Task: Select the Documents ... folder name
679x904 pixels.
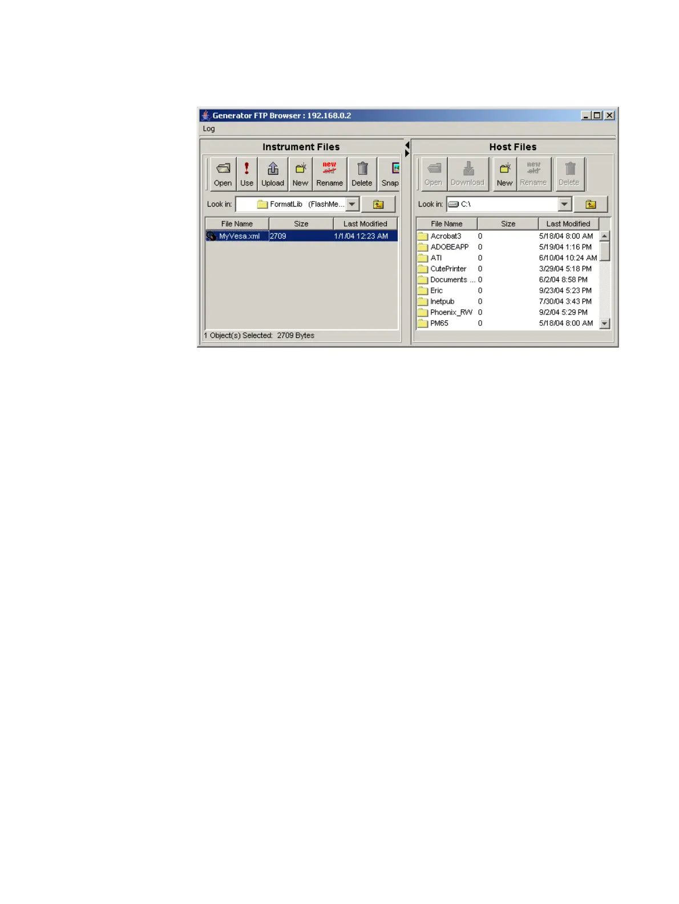Action: click(452, 280)
